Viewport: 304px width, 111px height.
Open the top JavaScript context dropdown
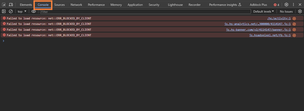[x=22, y=11]
